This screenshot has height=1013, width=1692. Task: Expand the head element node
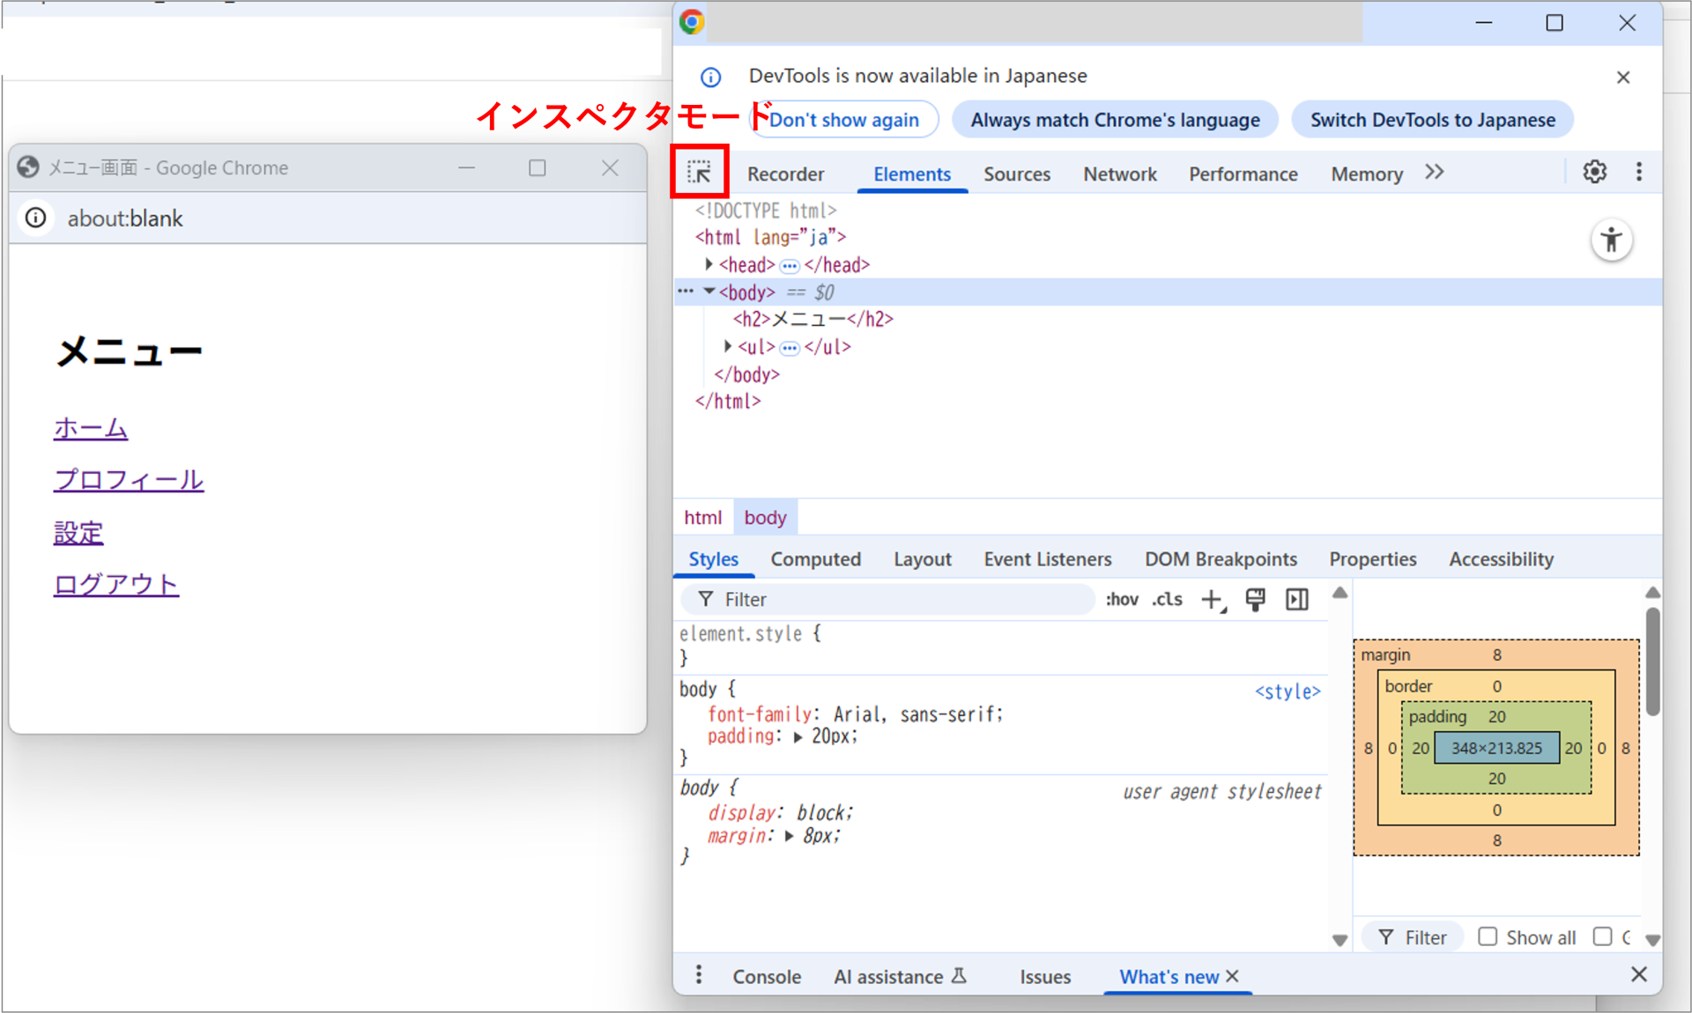709,264
